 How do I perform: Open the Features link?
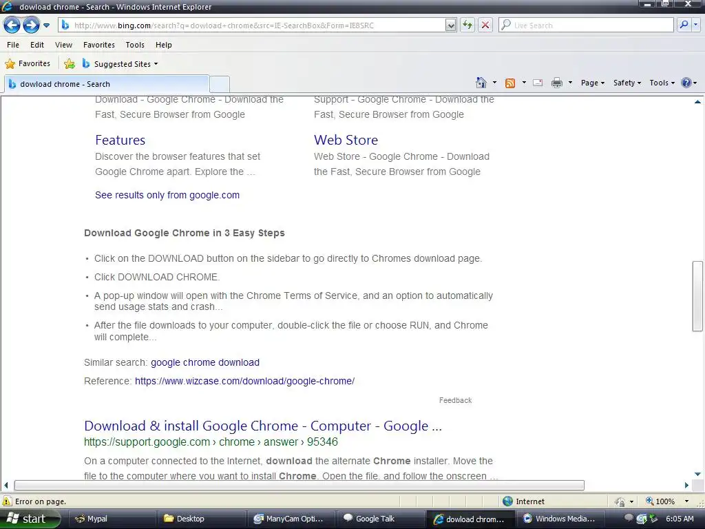coord(120,140)
